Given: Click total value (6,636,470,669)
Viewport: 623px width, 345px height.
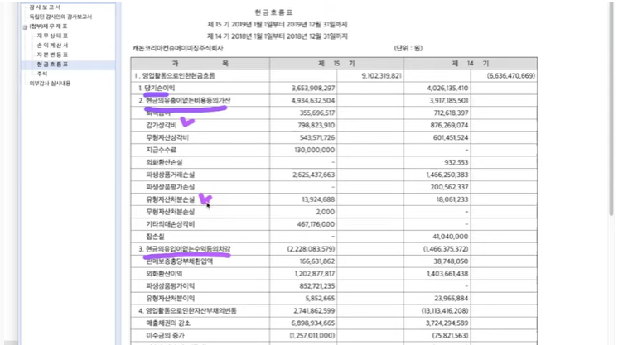Looking at the screenshot, I should (x=511, y=76).
